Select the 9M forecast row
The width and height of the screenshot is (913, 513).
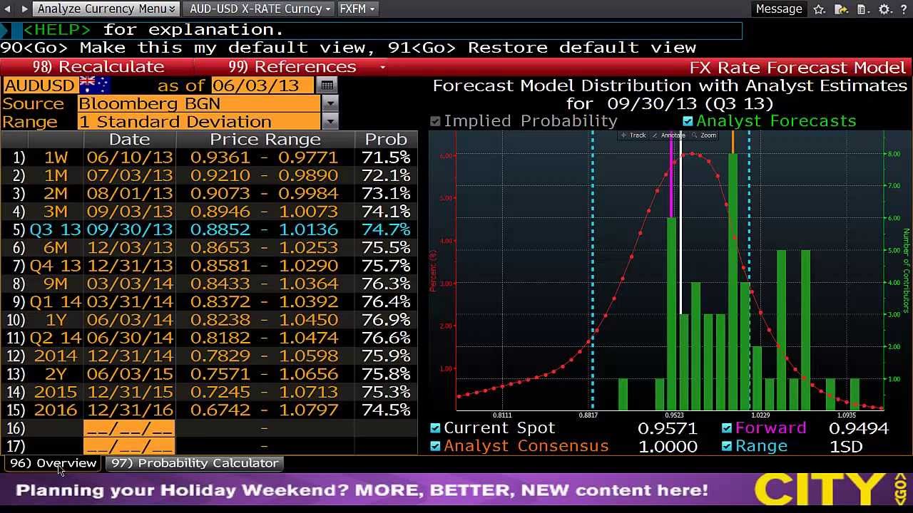coord(209,284)
